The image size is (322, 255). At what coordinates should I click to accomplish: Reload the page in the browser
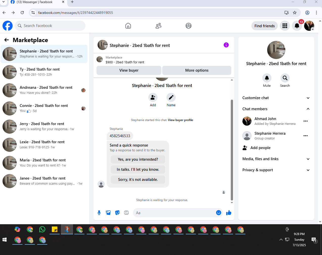[x=22, y=13]
